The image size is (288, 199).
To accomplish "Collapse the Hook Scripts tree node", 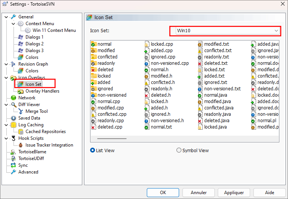I will [6, 138].
